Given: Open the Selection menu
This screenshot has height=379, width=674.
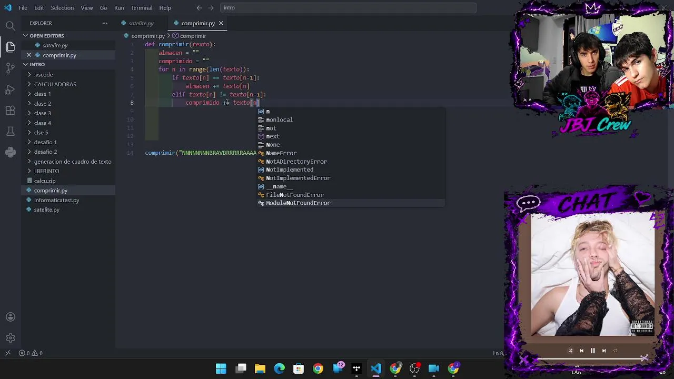Looking at the screenshot, I should 62,8.
